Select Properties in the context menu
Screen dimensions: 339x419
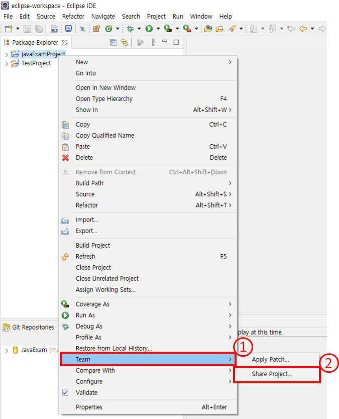tap(148, 407)
